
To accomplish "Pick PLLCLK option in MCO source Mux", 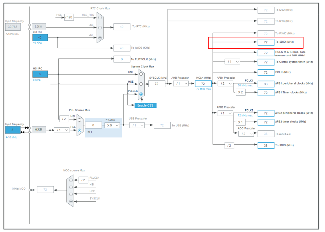I will [71, 180].
